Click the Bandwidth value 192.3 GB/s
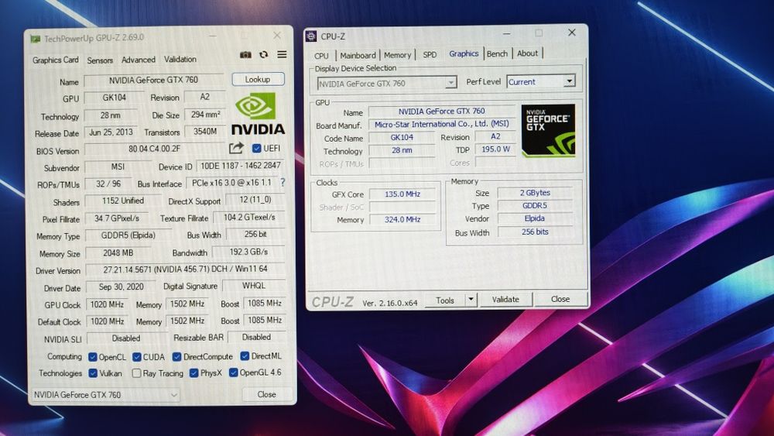Screen dimensions: 774x436 (x=248, y=252)
